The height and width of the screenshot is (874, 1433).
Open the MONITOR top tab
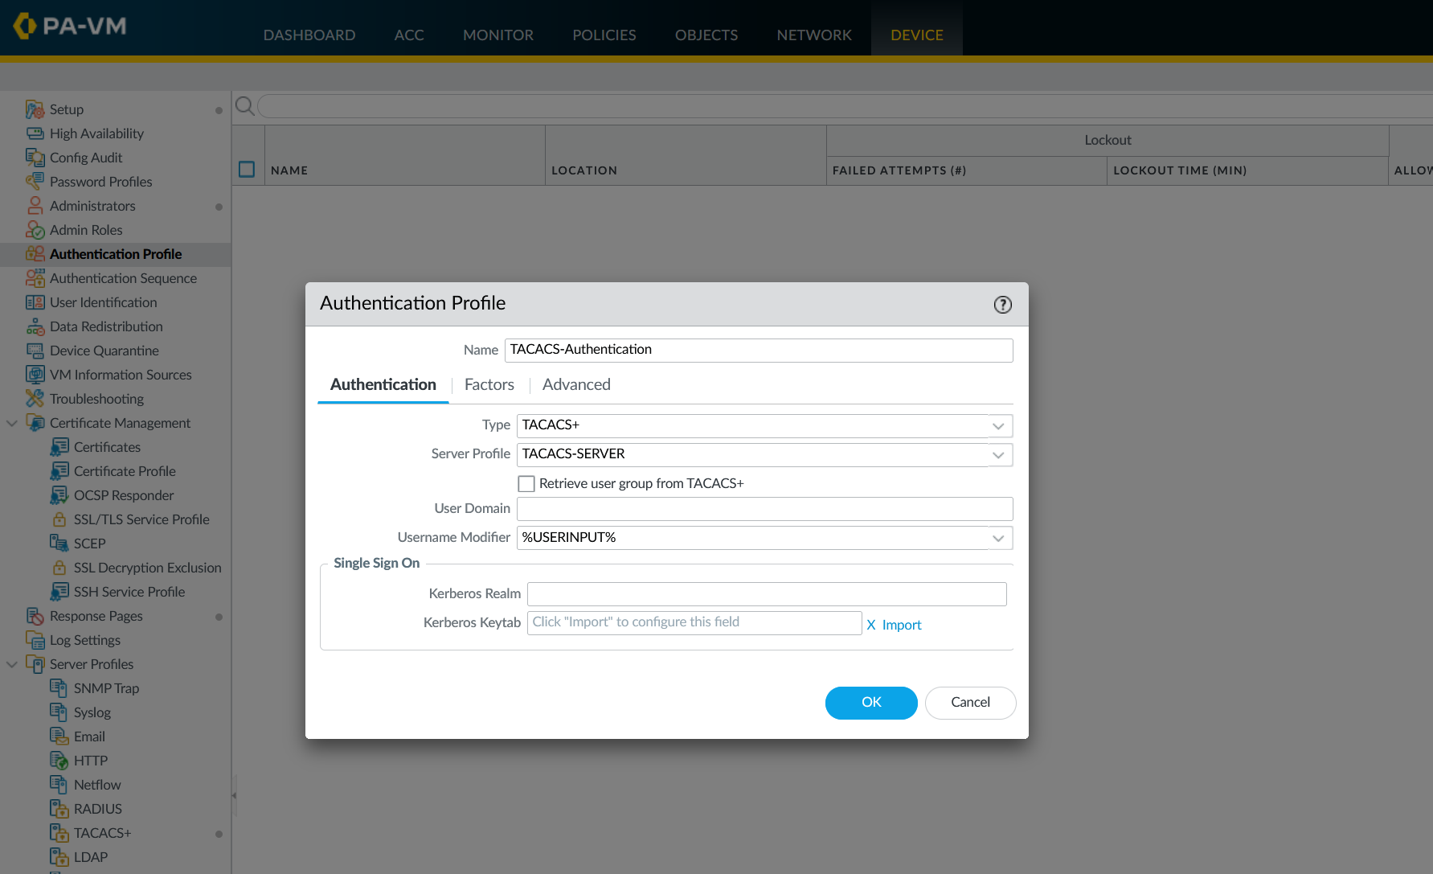498,35
